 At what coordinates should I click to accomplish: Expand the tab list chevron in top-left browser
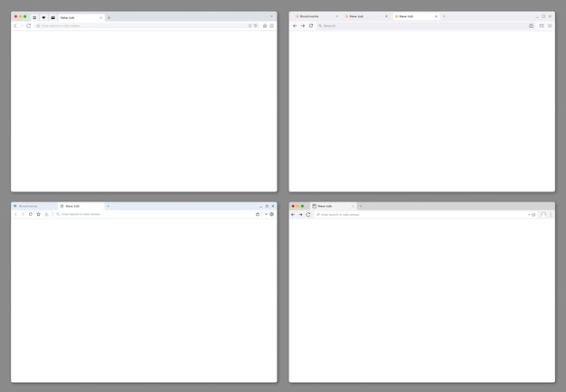click(272, 16)
